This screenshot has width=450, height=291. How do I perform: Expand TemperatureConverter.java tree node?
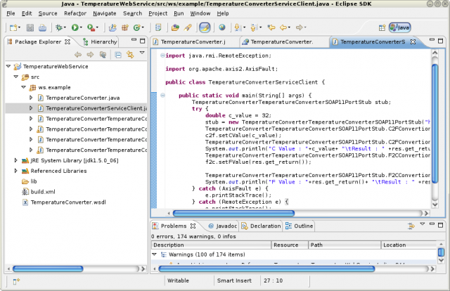31,98
